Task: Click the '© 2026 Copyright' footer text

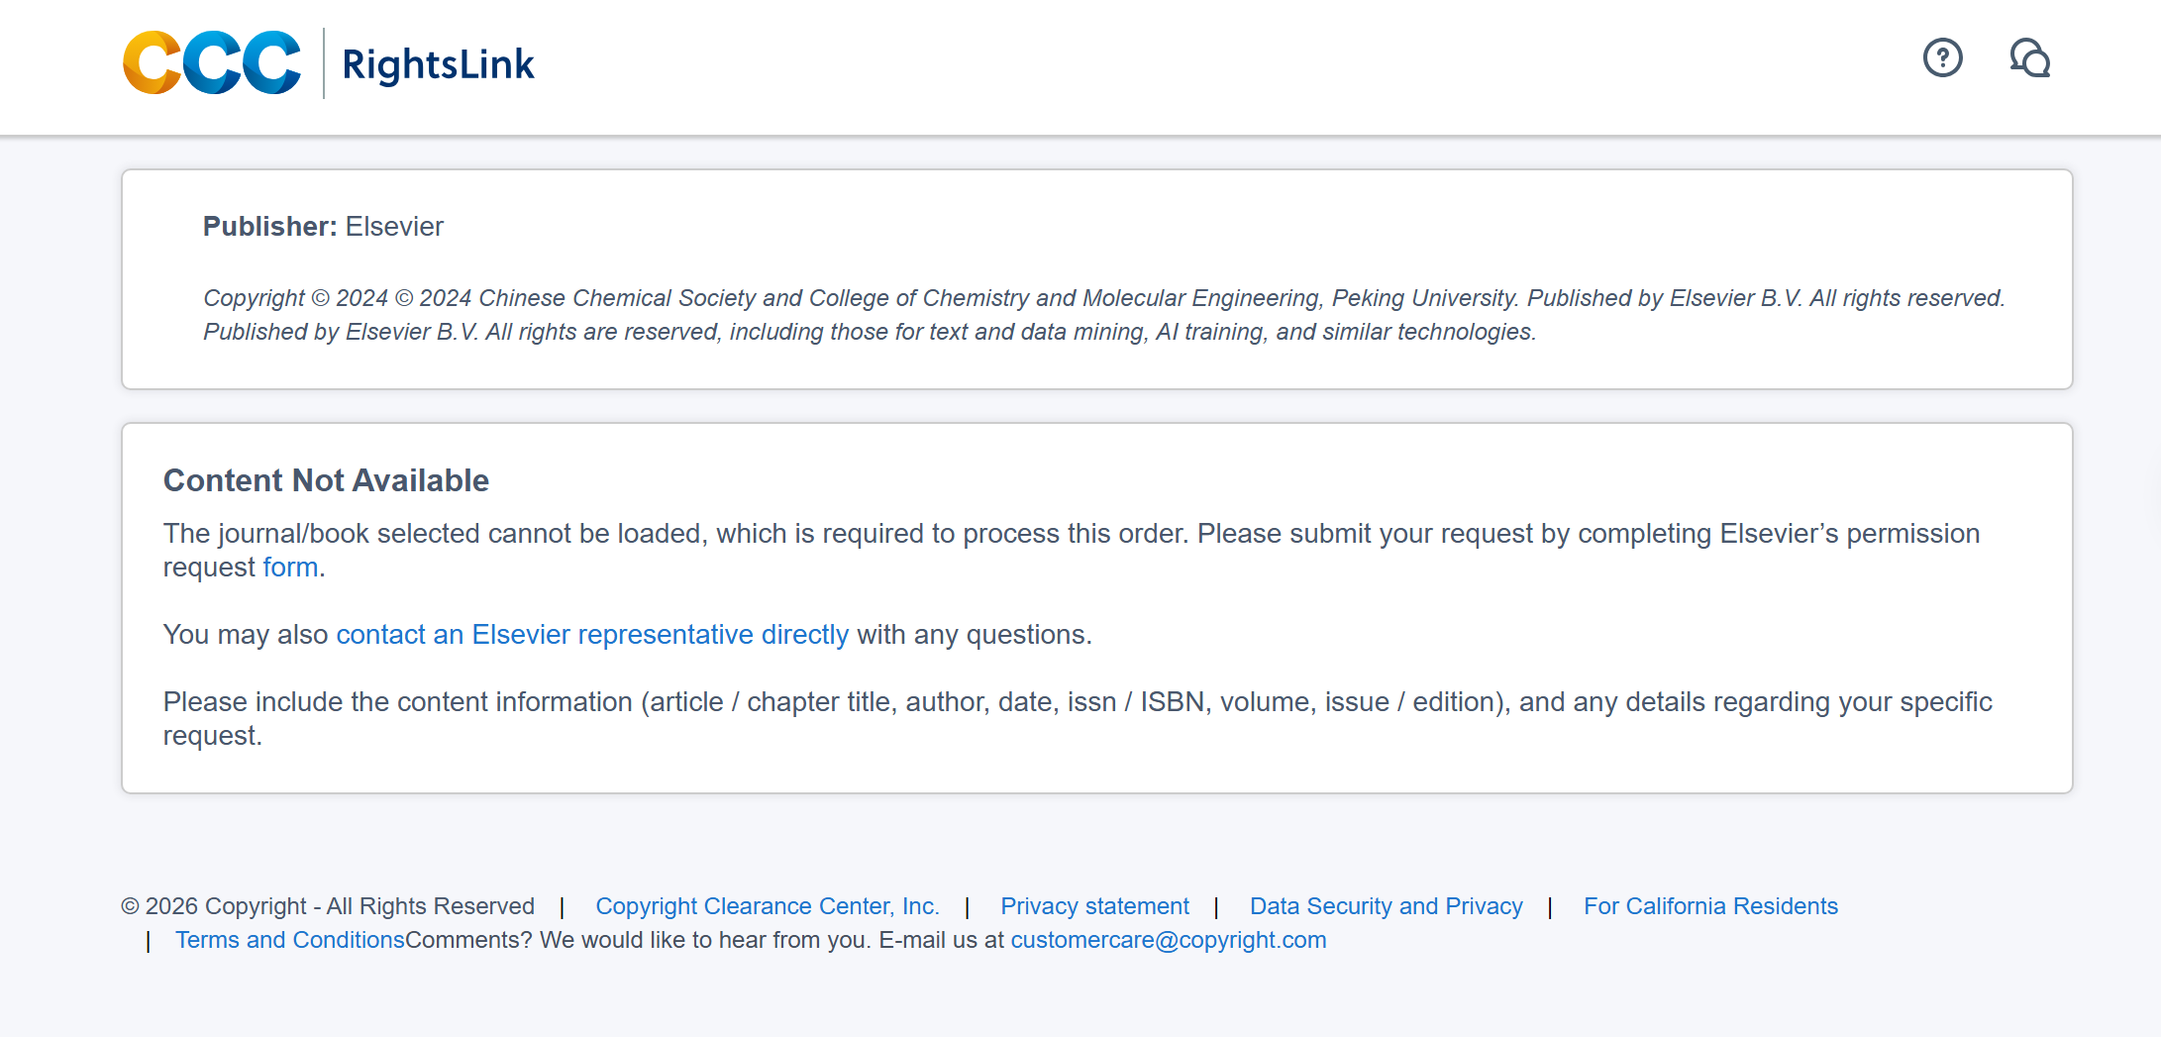Action: (x=327, y=906)
